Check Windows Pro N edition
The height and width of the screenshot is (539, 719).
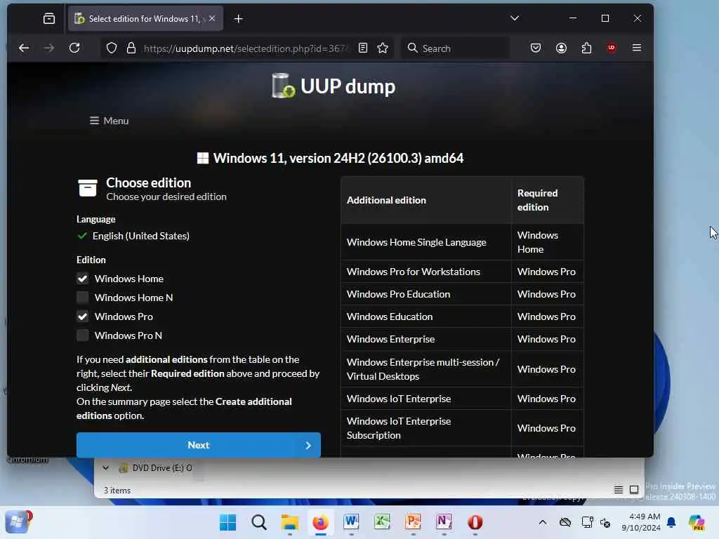(x=83, y=335)
